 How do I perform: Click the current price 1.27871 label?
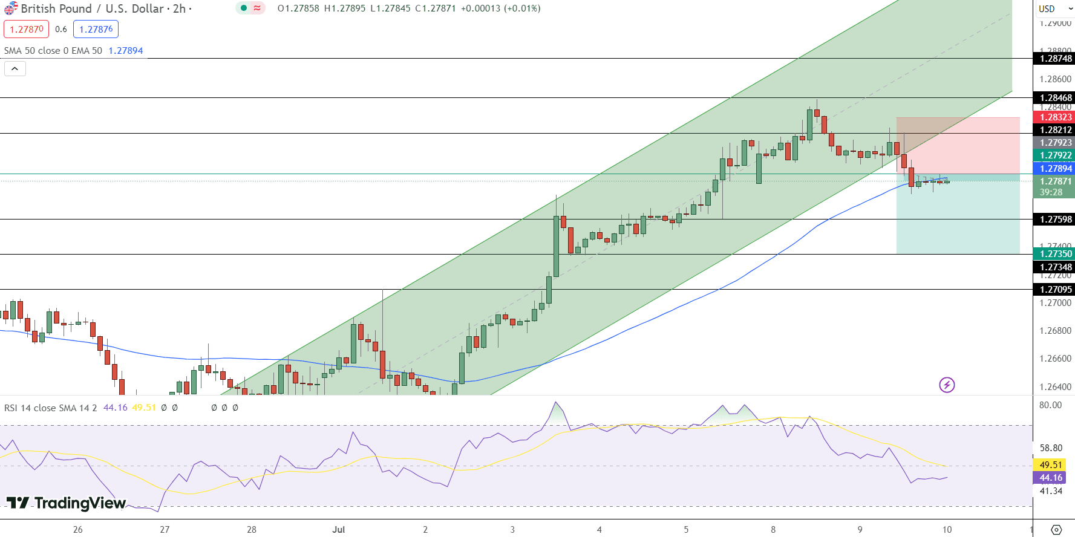pos(1055,181)
